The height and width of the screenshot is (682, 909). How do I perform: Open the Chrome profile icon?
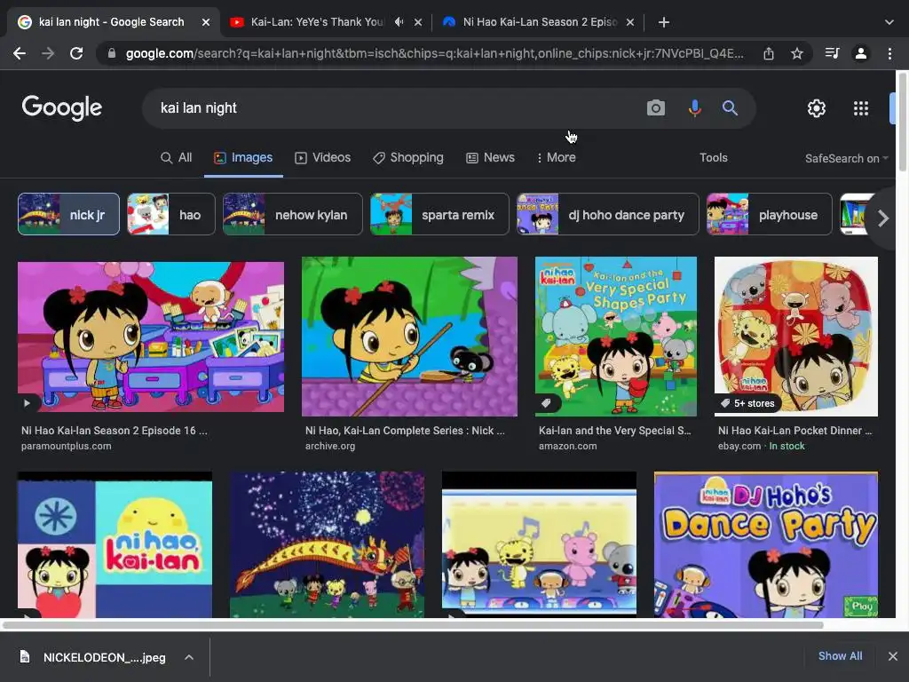tap(861, 53)
